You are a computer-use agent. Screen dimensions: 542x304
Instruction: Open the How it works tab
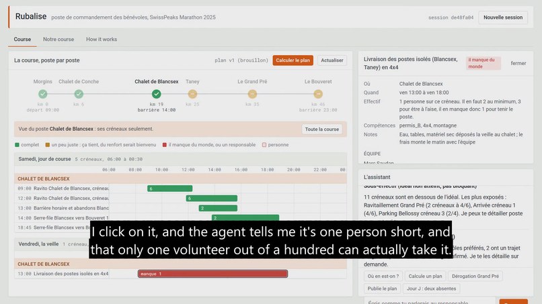[102, 40]
